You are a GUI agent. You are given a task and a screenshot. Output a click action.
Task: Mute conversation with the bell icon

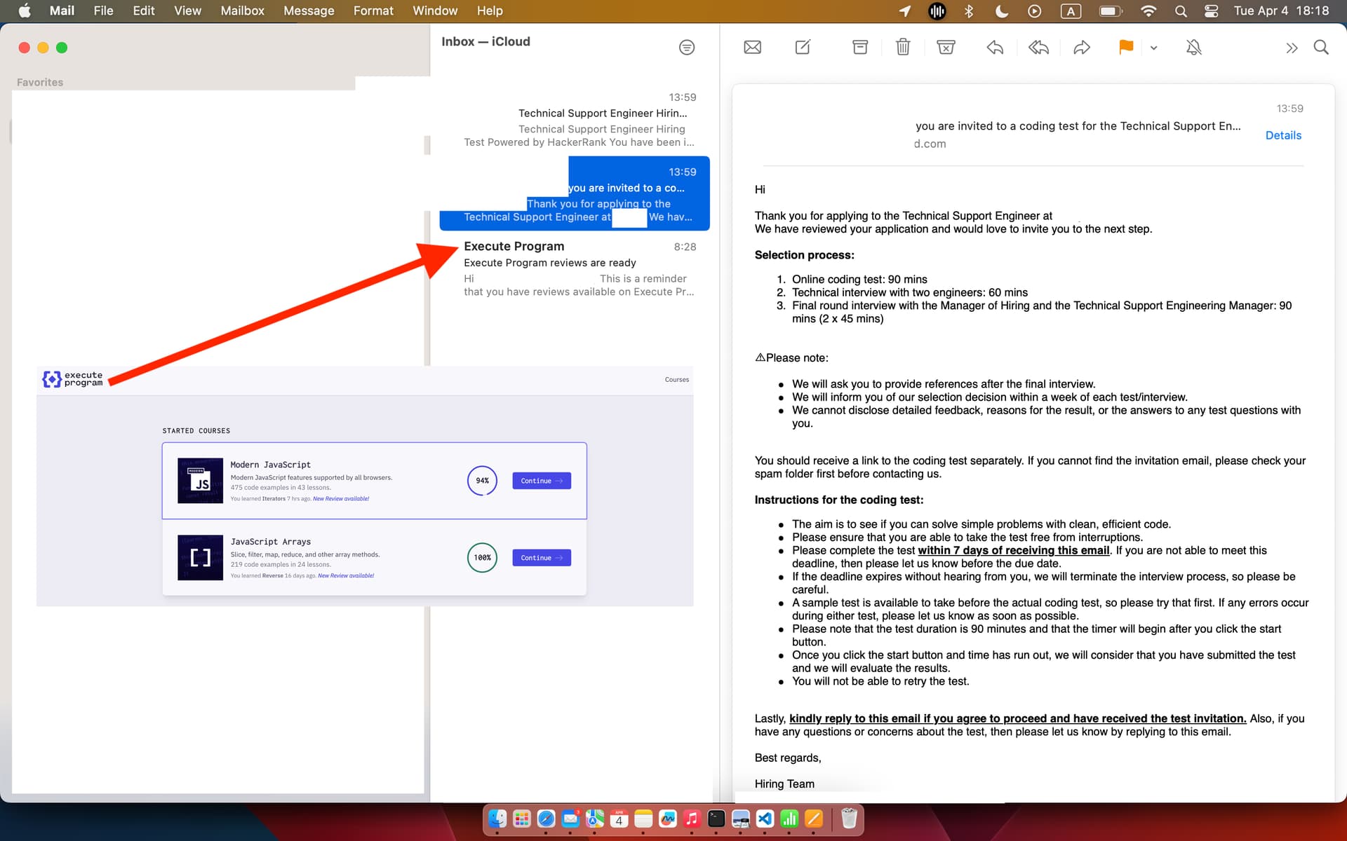click(x=1193, y=48)
